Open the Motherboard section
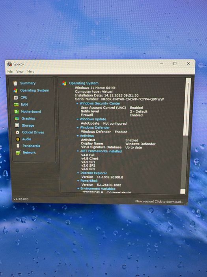 pyautogui.click(x=31, y=112)
